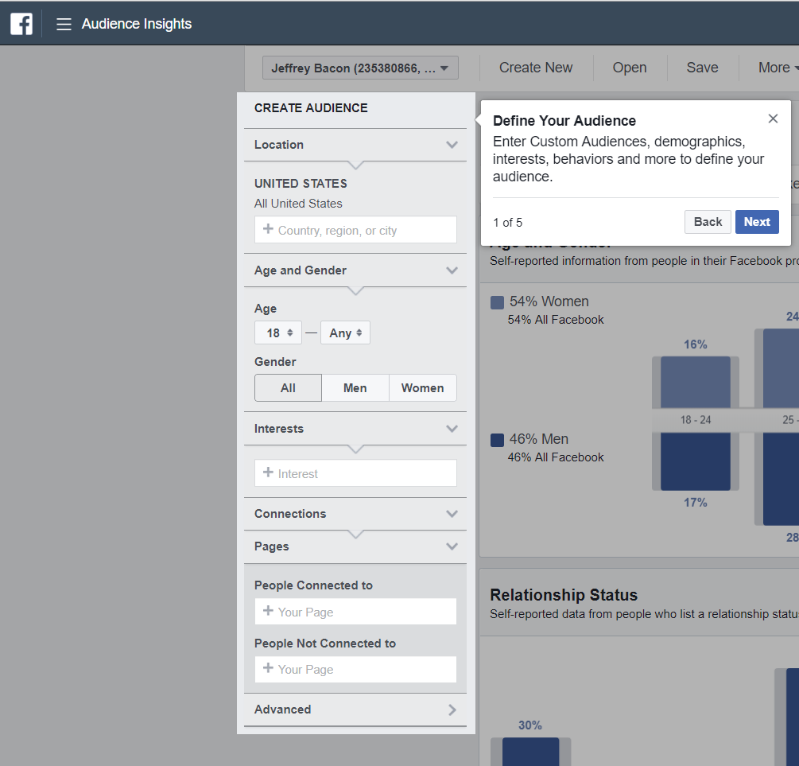Open the hamburger menu beside Audience Insights
This screenshot has height=766, width=799.
[64, 24]
